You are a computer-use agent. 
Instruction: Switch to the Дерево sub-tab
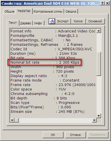26,23
